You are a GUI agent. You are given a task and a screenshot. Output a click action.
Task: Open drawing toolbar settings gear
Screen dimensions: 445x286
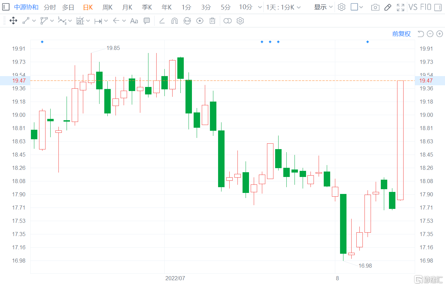coord(240,21)
